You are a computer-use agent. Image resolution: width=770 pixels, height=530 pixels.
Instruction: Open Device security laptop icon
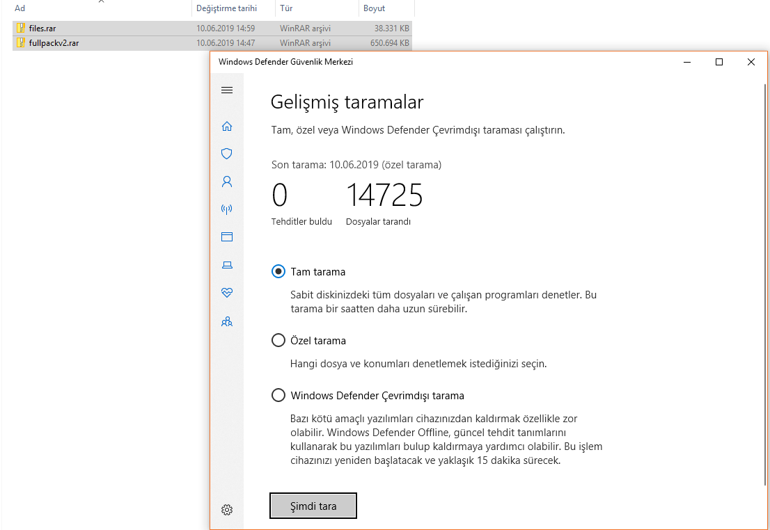pyautogui.click(x=227, y=265)
